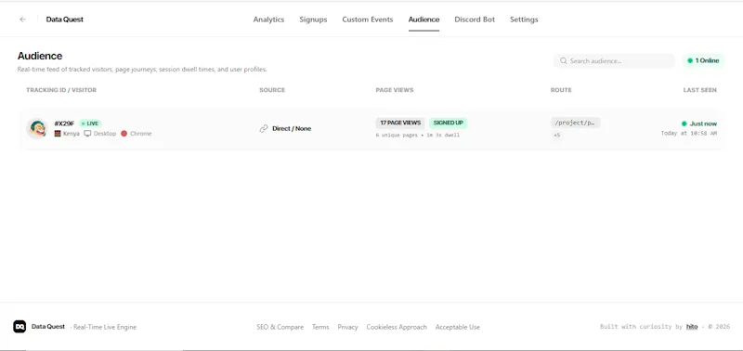Open the Privacy footer link
743x351 pixels.
click(x=347, y=327)
